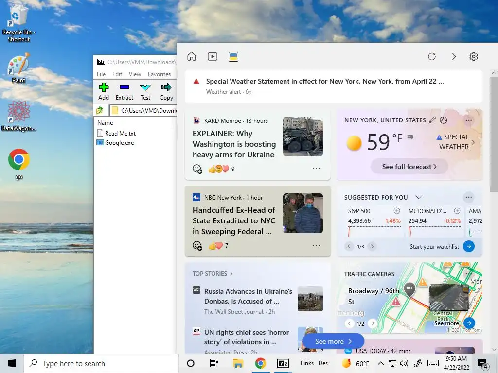The height and width of the screenshot is (373, 498).
Task: Open Edit menu in 7-Zip
Action: click(x=117, y=74)
